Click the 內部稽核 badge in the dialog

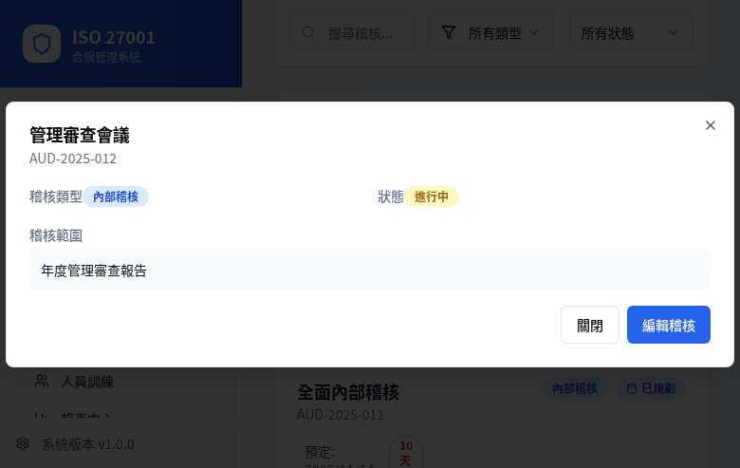(116, 197)
